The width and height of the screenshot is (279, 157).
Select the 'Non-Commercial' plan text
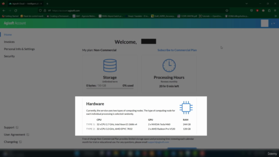[x=105, y=50]
